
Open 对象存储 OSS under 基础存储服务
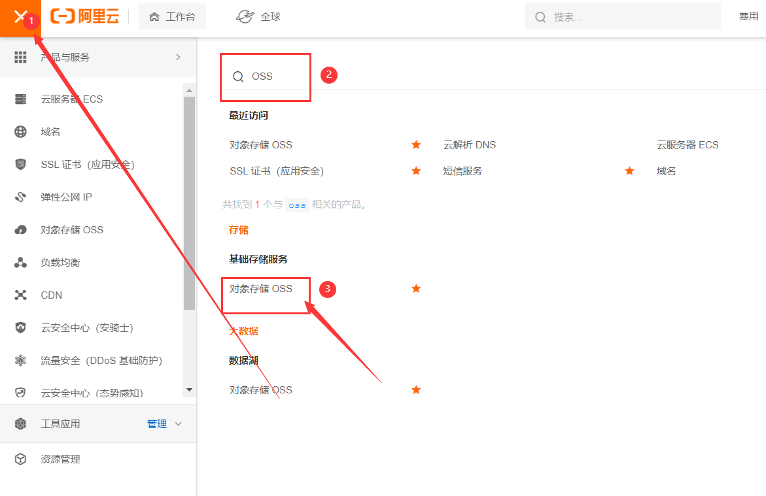[261, 289]
